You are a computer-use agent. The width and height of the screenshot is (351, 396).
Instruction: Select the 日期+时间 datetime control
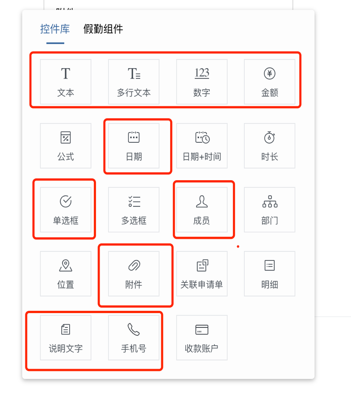point(202,146)
